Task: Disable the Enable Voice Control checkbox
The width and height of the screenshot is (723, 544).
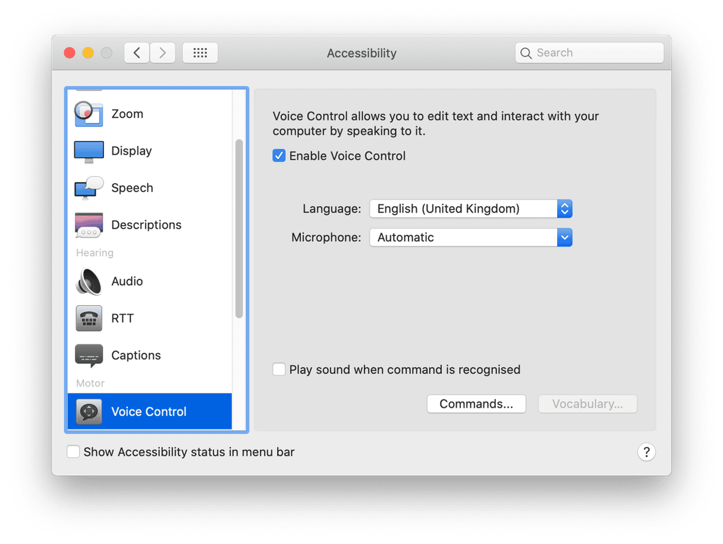Action: click(x=279, y=156)
